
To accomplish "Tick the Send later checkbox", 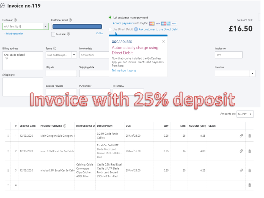I will click(x=53, y=34).
